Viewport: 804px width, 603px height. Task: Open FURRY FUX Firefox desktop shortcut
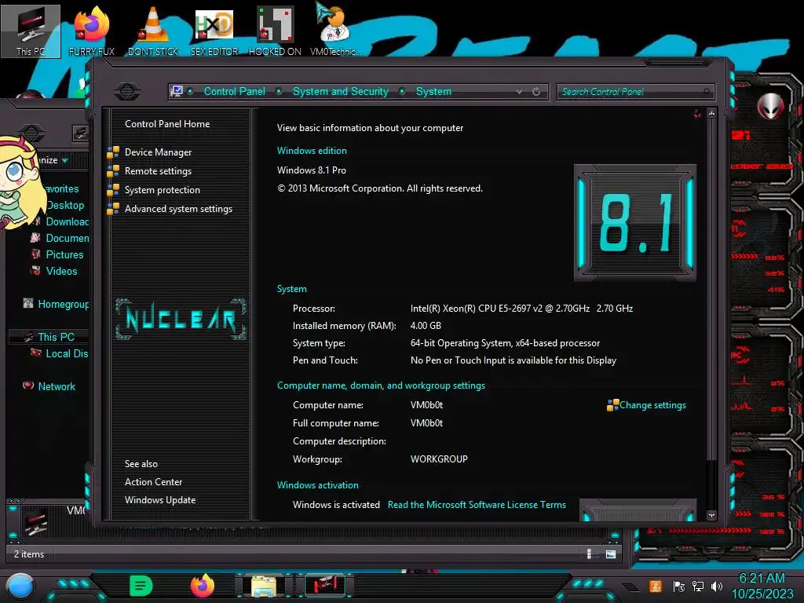point(92,31)
